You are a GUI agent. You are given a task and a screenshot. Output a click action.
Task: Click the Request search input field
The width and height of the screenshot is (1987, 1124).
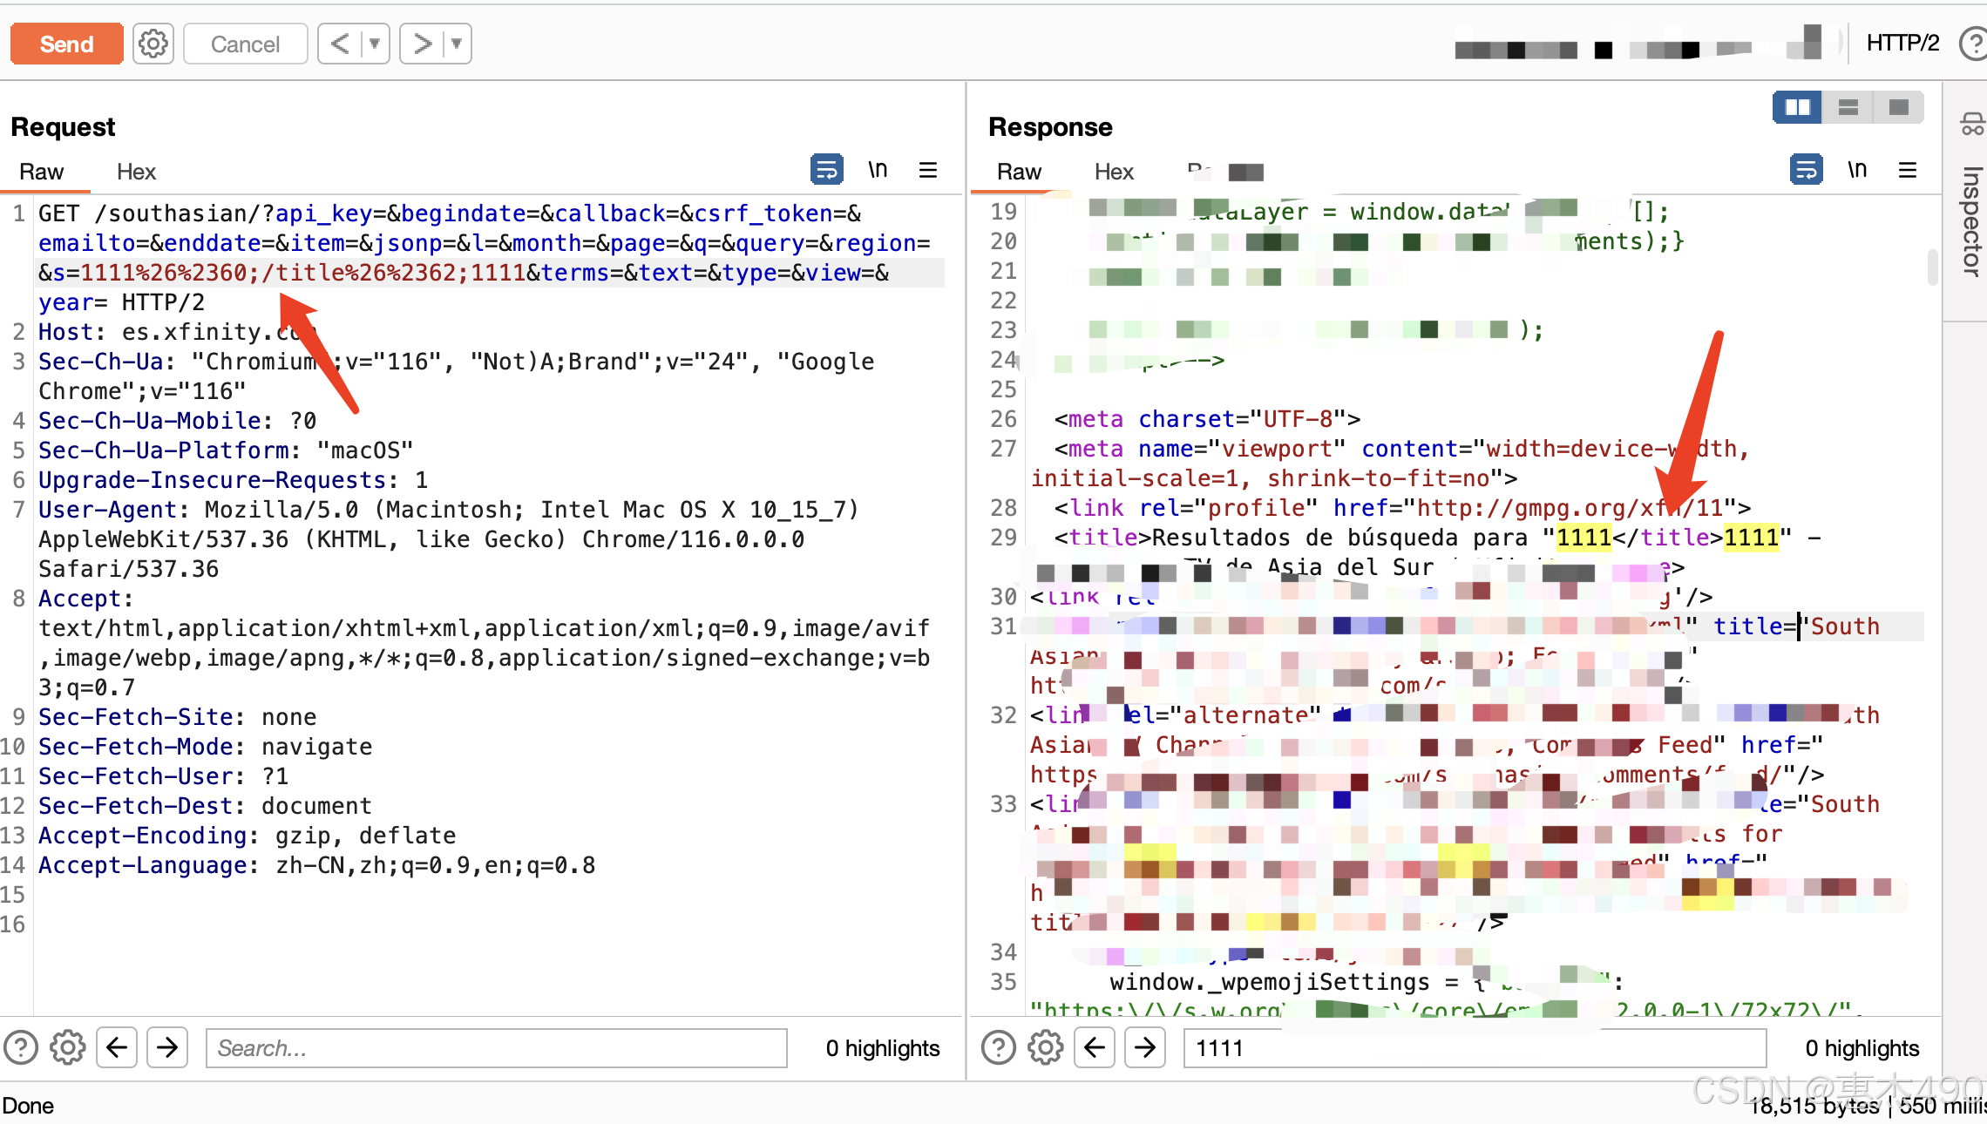pyautogui.click(x=497, y=1047)
